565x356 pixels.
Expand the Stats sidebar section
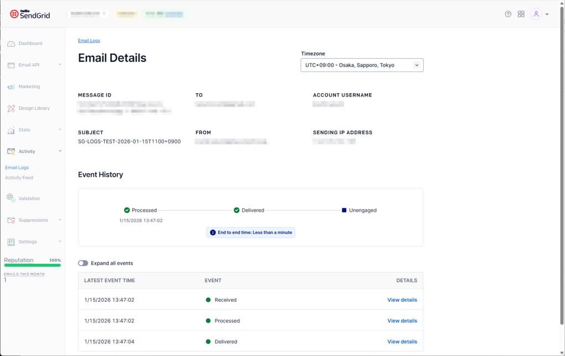coord(60,130)
